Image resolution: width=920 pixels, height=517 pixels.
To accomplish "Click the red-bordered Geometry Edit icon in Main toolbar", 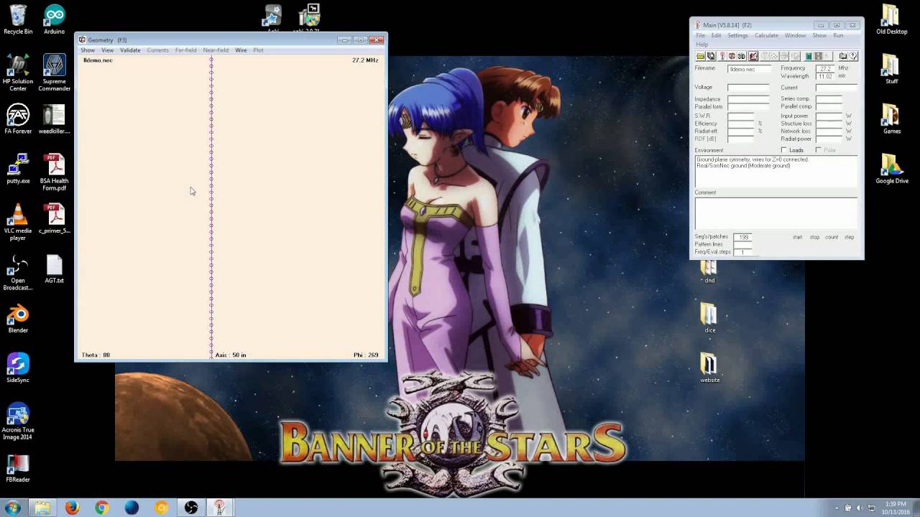I will 753,56.
